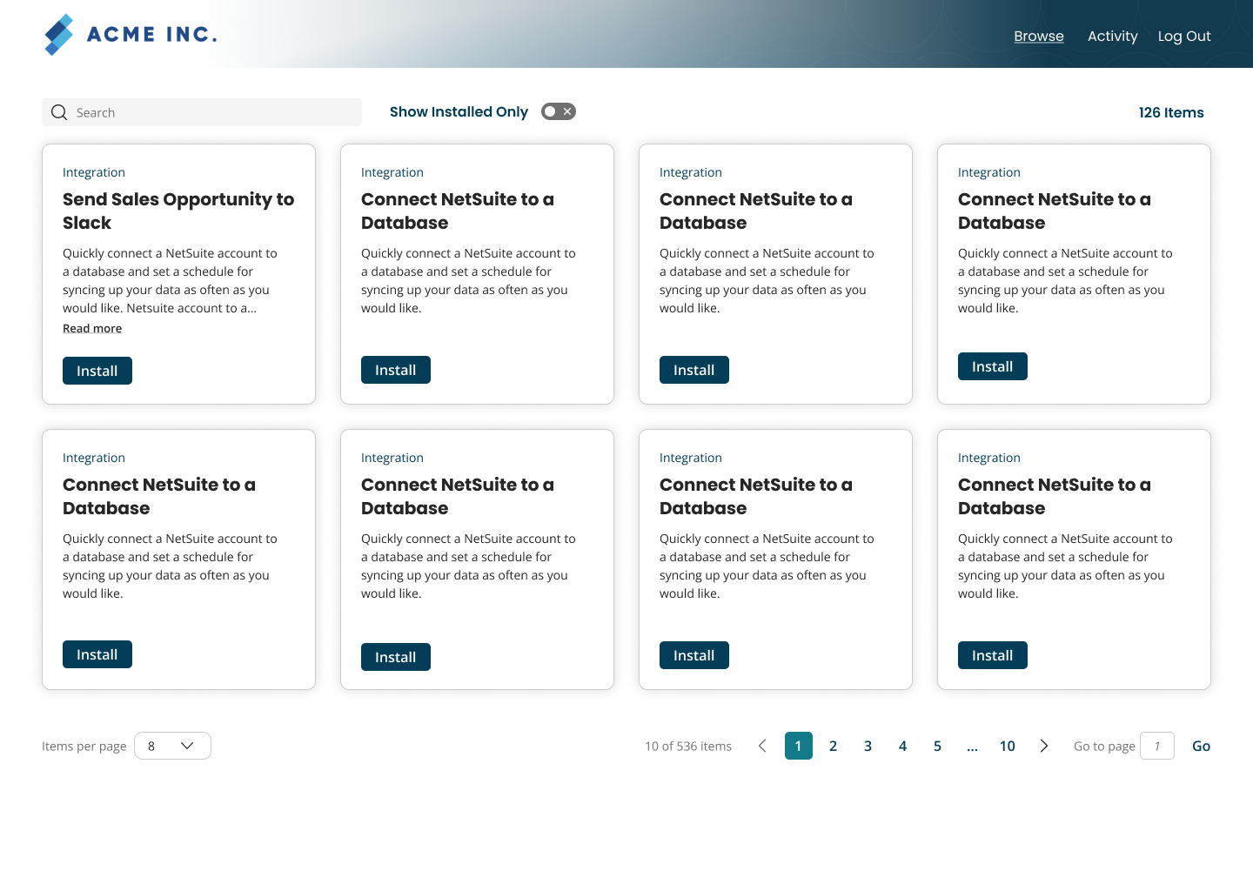Install Send Sales Opportunity to Slack
This screenshot has height=891, width=1253.
click(x=97, y=371)
